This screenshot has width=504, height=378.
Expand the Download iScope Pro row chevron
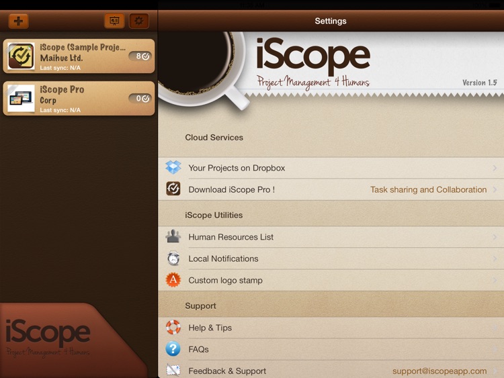(495, 189)
